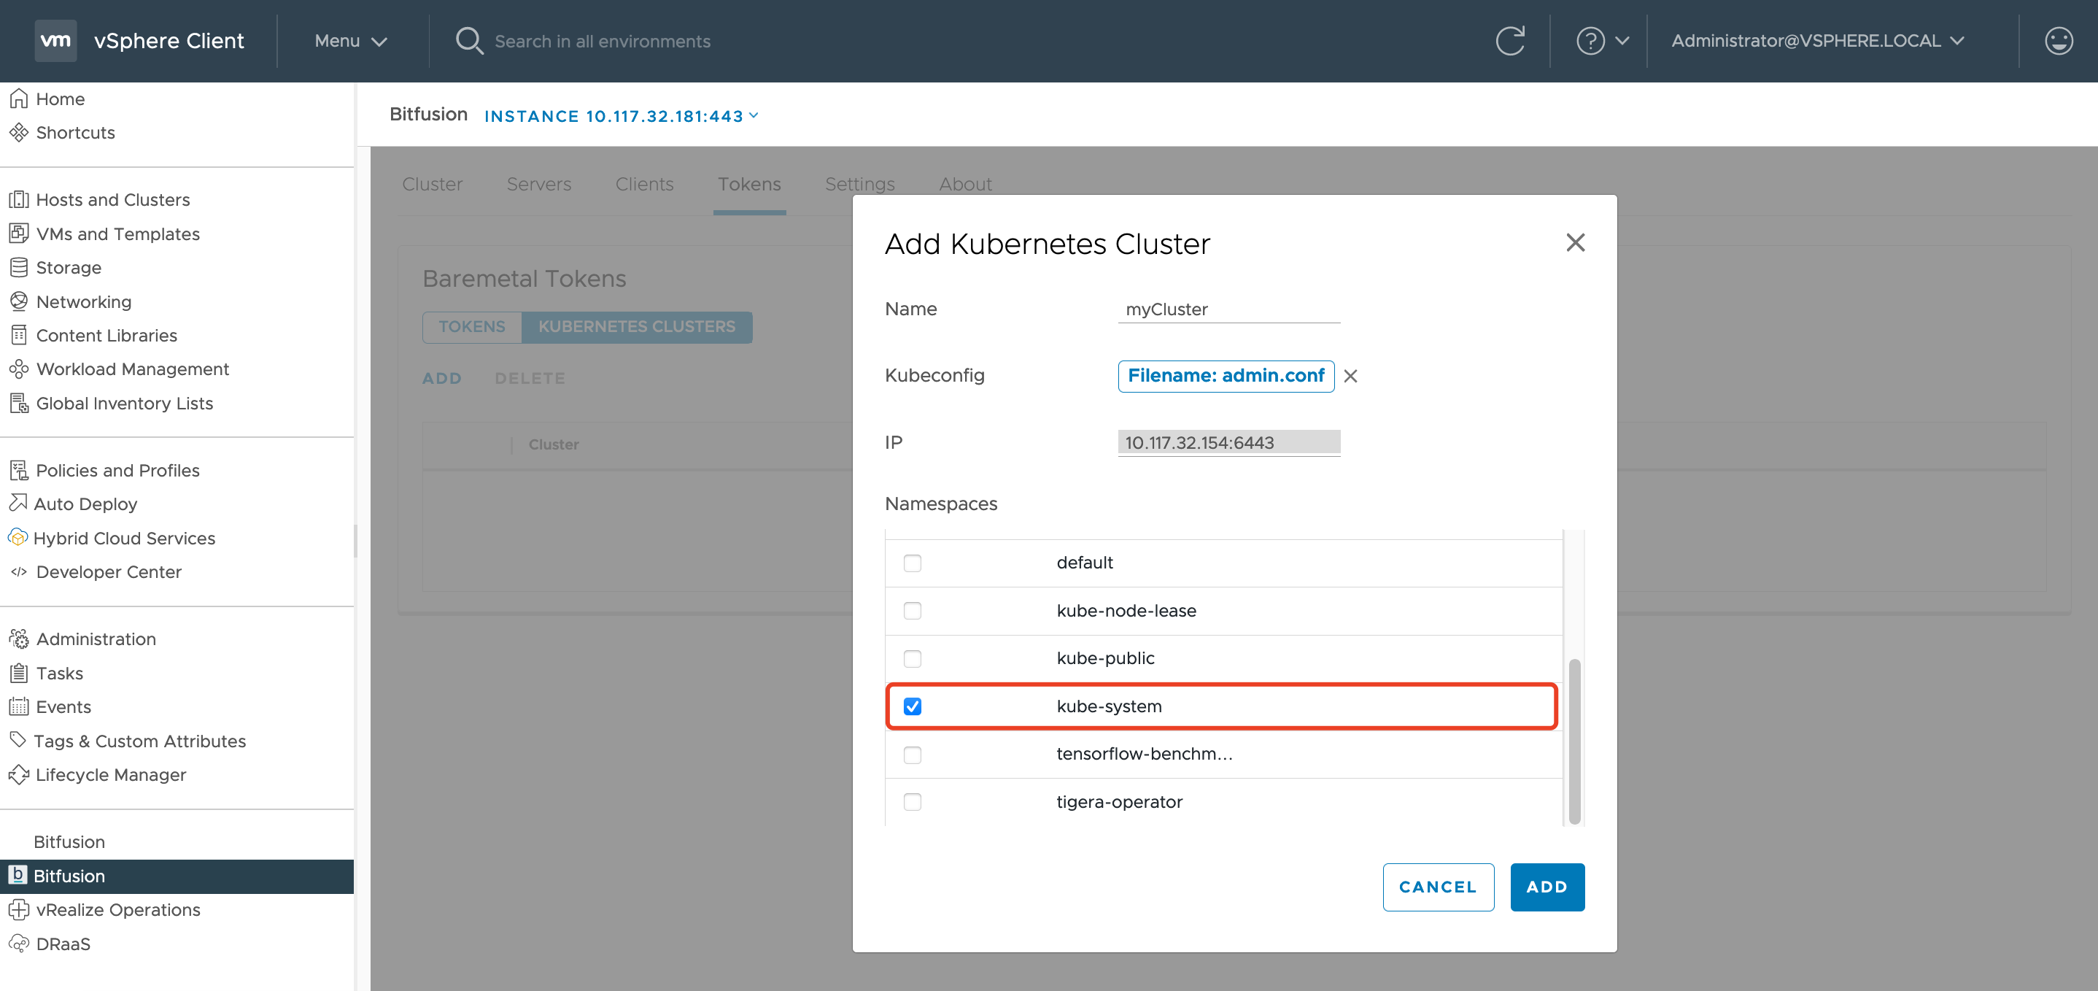Screen dimensions: 2098x991
Task: Click ADD in the Baremetal Tokens panel
Action: [441, 378]
